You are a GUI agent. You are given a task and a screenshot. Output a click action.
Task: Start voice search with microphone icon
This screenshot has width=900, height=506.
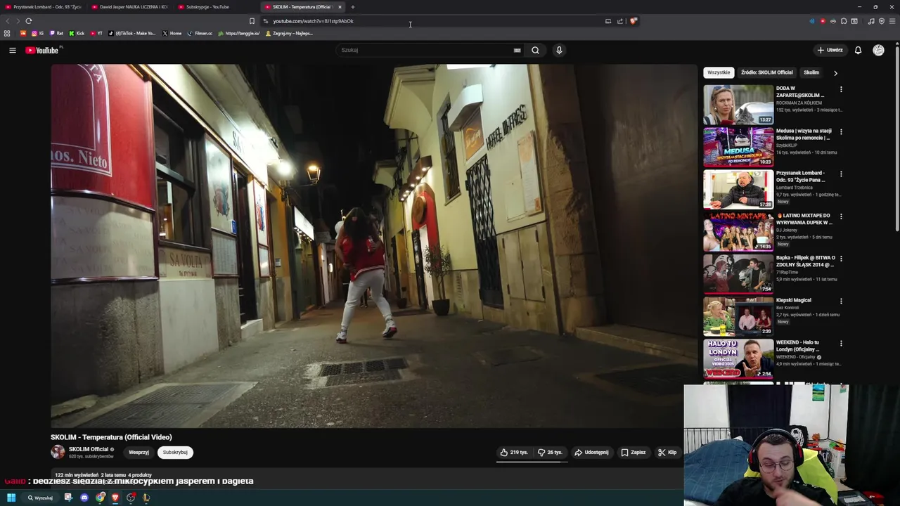[559, 50]
